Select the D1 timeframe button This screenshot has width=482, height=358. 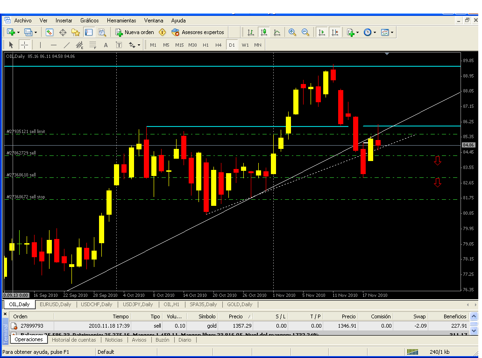(x=232, y=45)
